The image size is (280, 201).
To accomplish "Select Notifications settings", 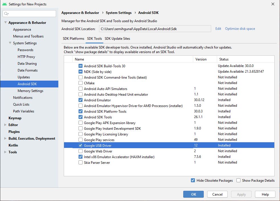I will [x=23, y=97].
